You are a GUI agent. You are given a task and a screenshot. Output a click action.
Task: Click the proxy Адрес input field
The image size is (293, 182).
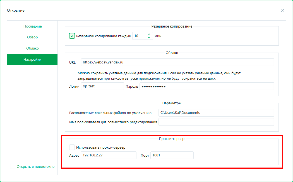tap(108, 155)
